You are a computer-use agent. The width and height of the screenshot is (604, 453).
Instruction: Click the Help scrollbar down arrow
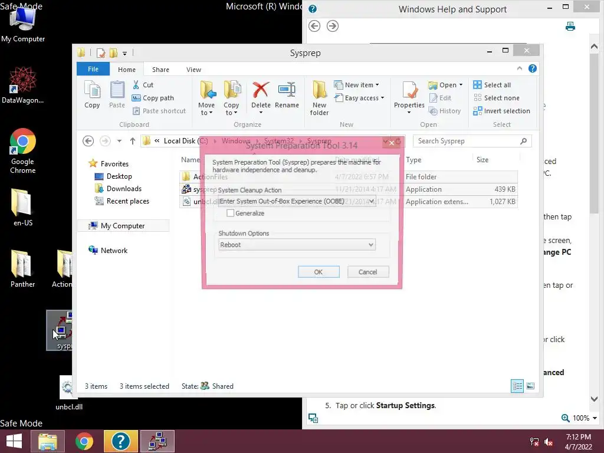tap(594, 399)
